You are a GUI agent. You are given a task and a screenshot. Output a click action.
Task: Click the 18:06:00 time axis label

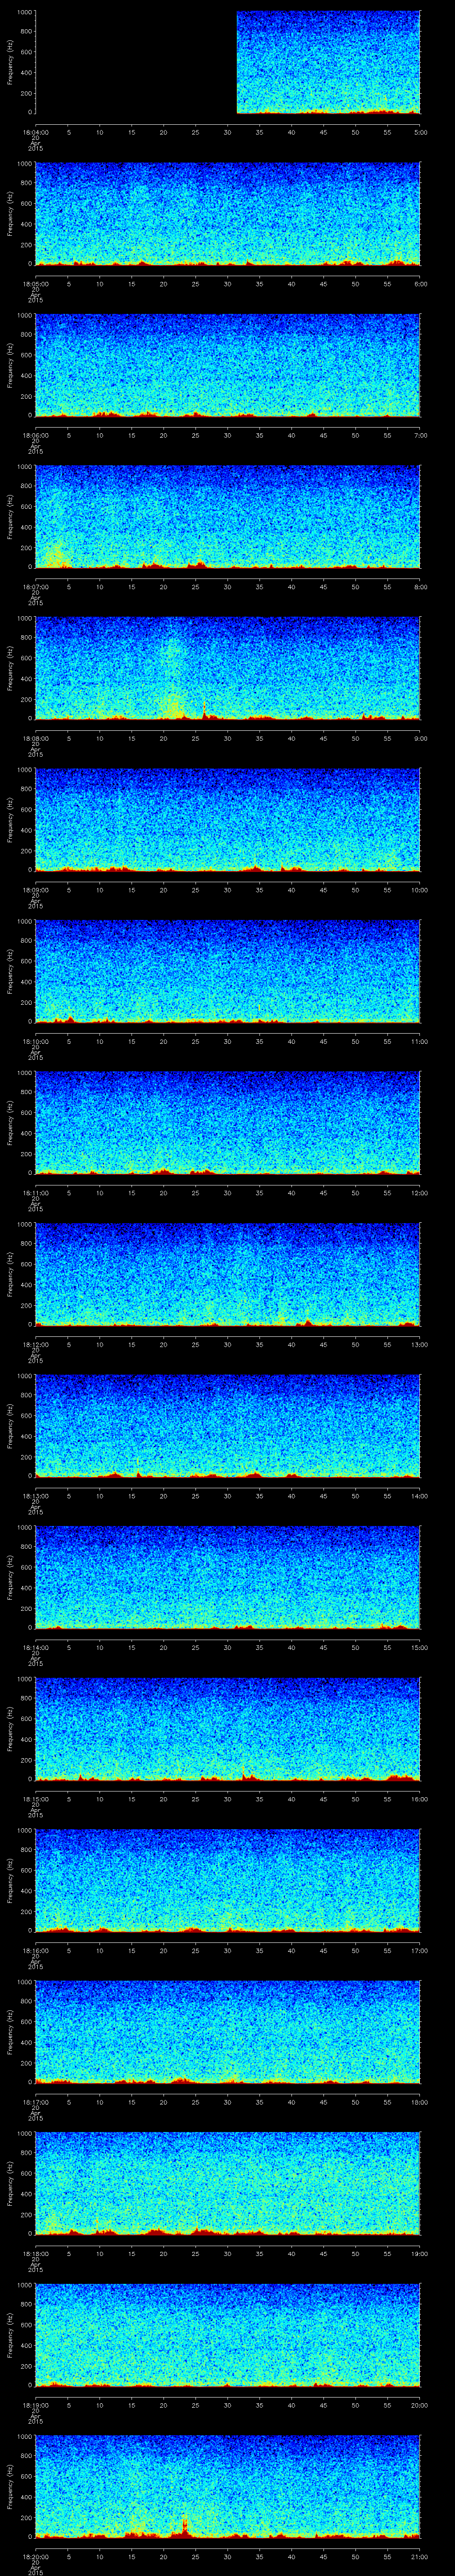click(x=35, y=435)
